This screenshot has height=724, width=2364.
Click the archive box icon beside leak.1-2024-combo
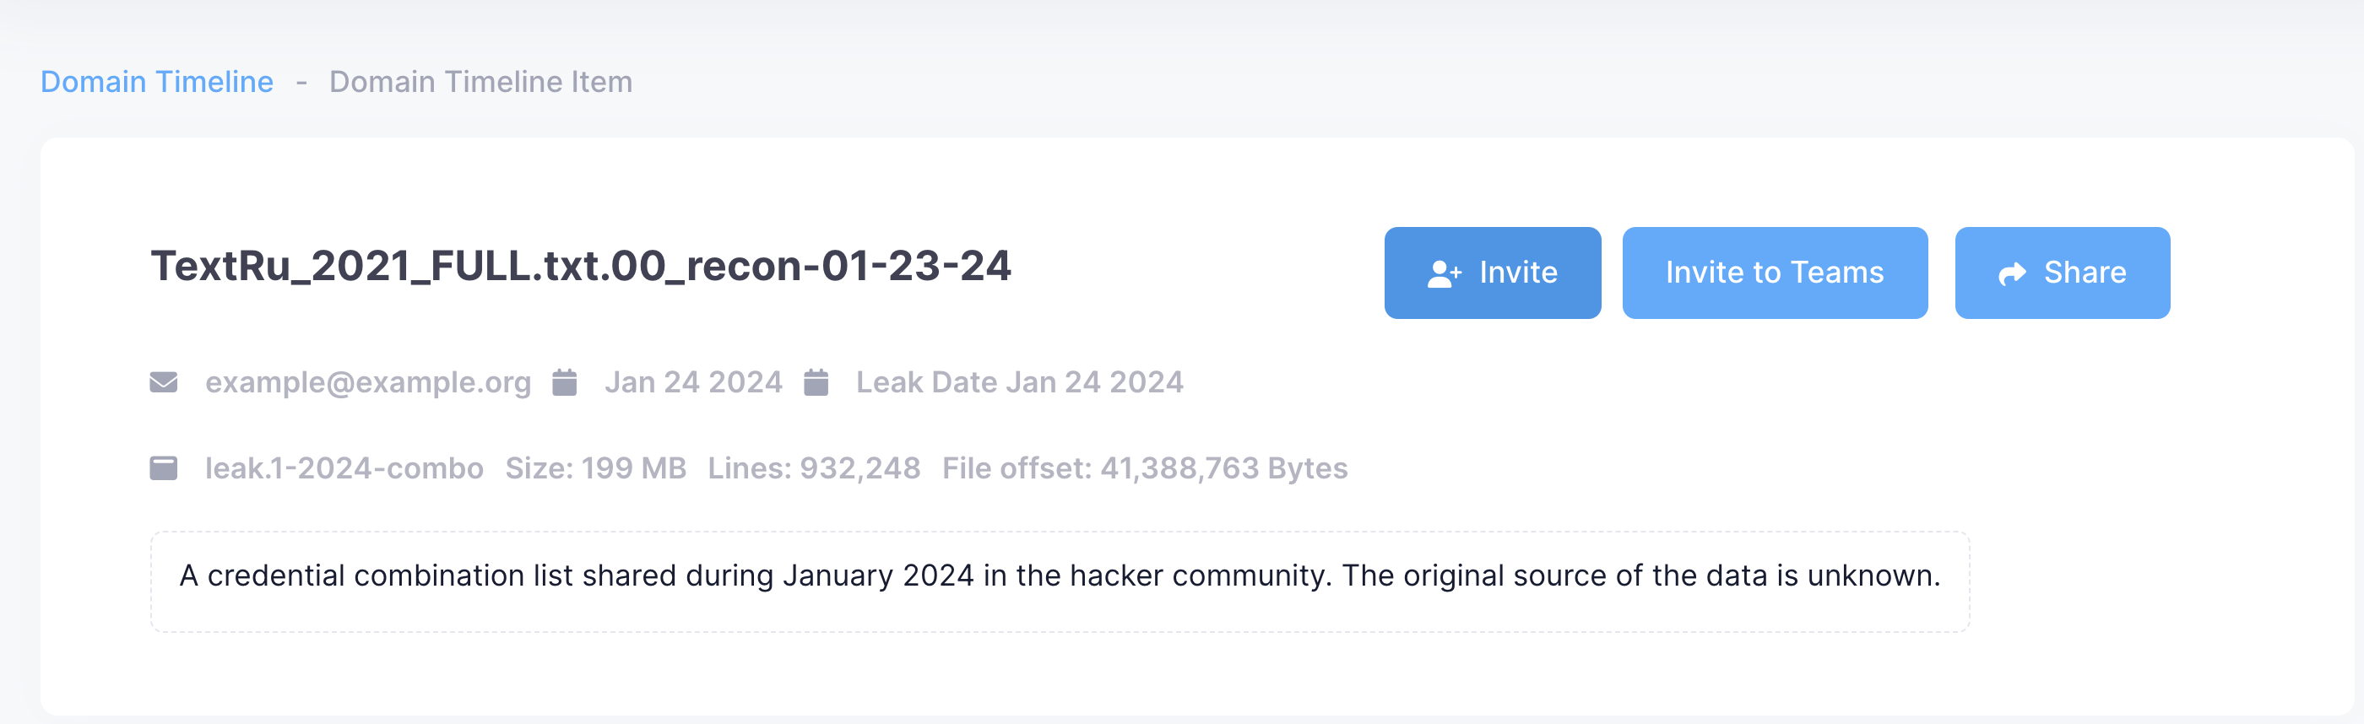coord(163,468)
